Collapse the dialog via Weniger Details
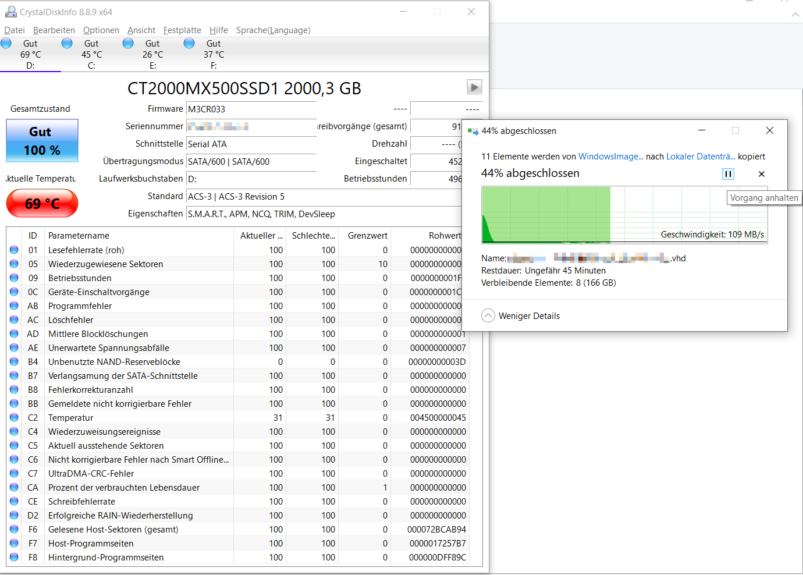This screenshot has width=803, height=575. tap(521, 315)
